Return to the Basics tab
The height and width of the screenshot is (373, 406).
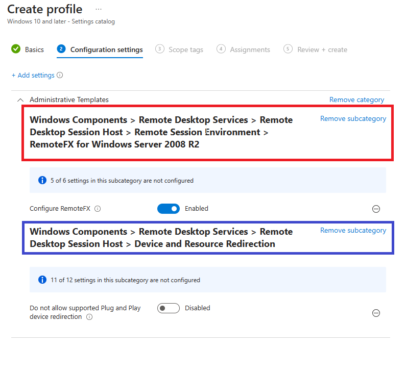point(34,49)
